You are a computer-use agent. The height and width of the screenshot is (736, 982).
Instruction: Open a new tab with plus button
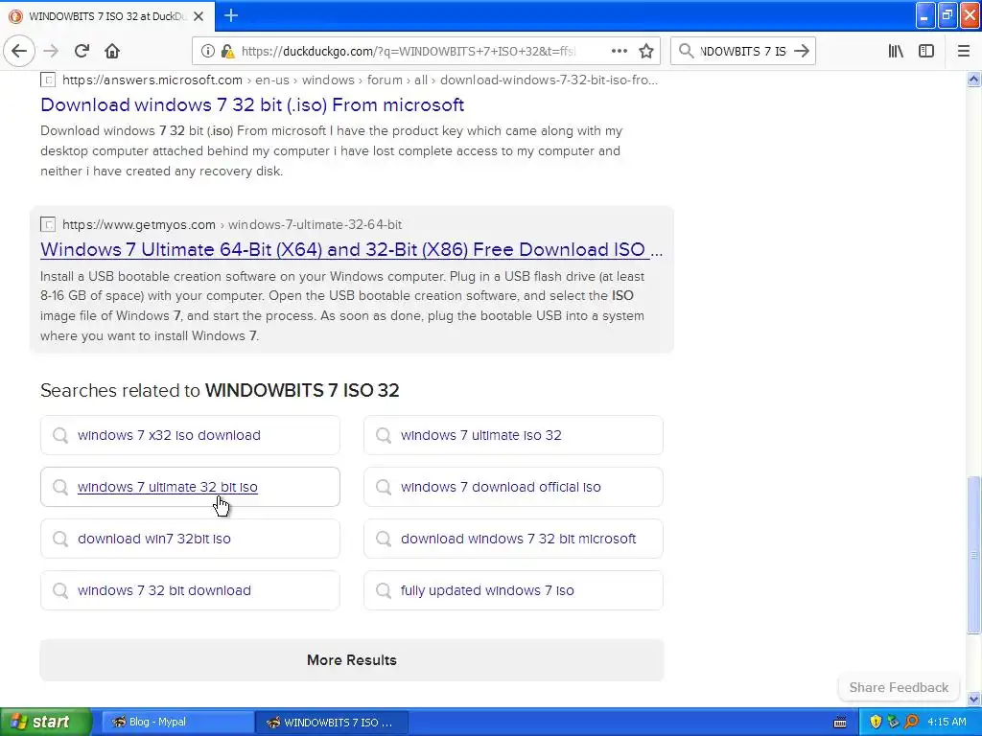(231, 15)
